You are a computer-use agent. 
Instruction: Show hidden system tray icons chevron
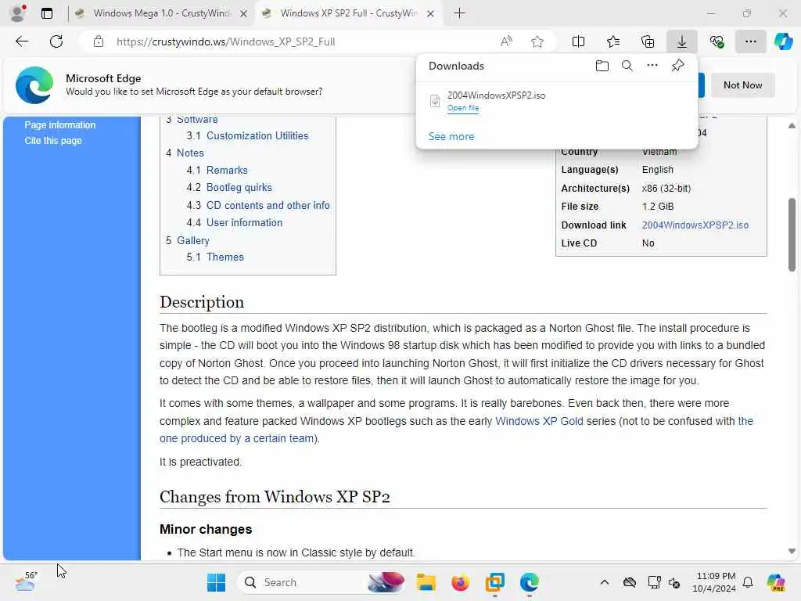click(x=605, y=582)
